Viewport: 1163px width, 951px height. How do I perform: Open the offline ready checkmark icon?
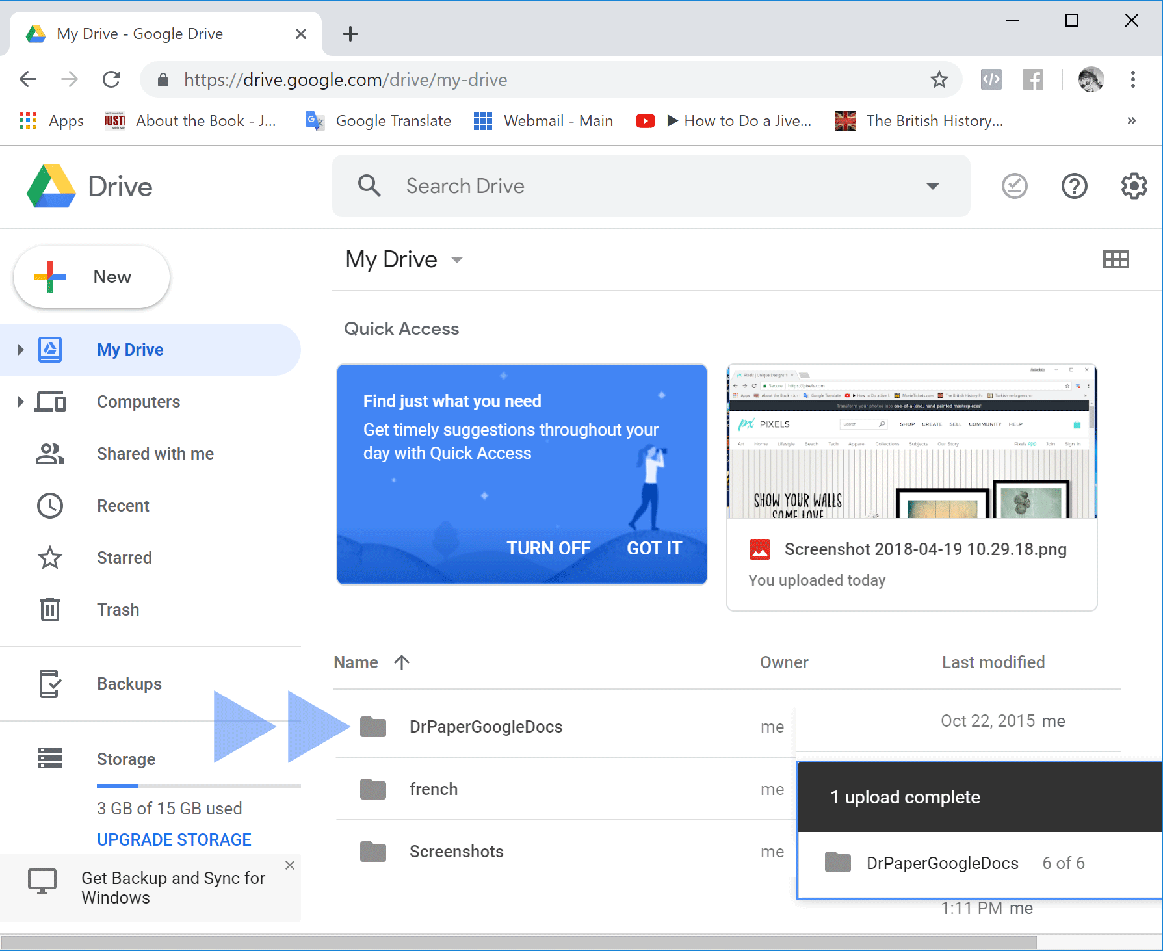[x=1014, y=187]
